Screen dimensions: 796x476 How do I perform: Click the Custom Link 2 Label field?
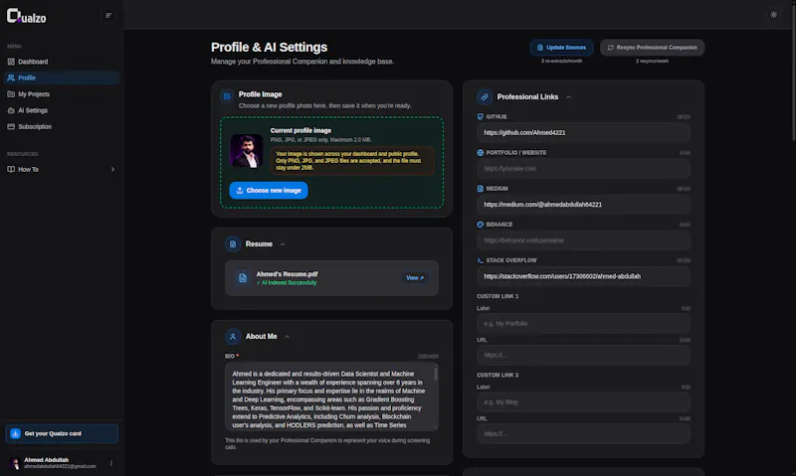tap(583, 402)
